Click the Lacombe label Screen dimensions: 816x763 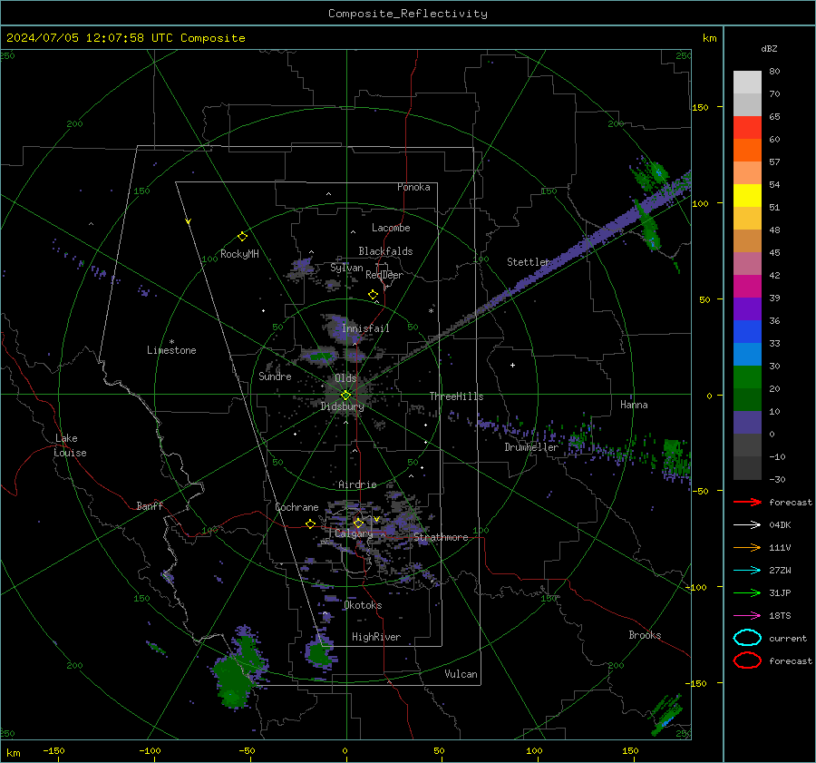click(391, 228)
